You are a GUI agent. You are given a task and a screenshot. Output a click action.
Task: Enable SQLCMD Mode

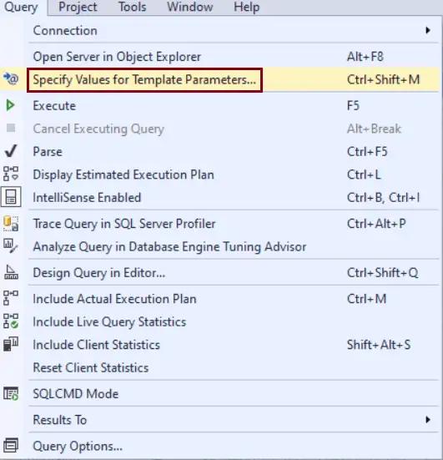76,393
